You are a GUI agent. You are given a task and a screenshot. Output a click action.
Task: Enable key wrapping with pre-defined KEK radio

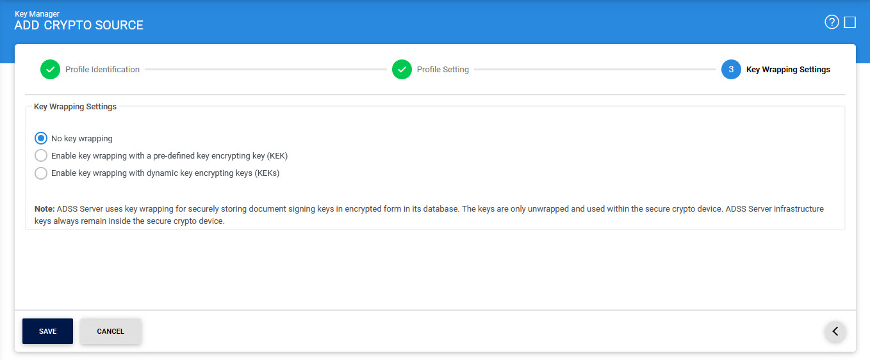click(41, 155)
